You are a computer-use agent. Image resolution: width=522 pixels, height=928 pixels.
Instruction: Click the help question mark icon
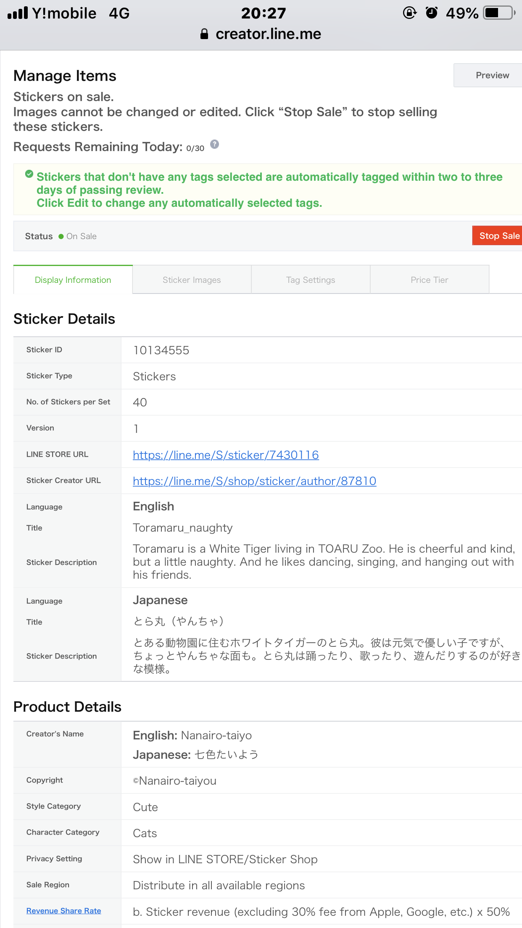pyautogui.click(x=214, y=145)
